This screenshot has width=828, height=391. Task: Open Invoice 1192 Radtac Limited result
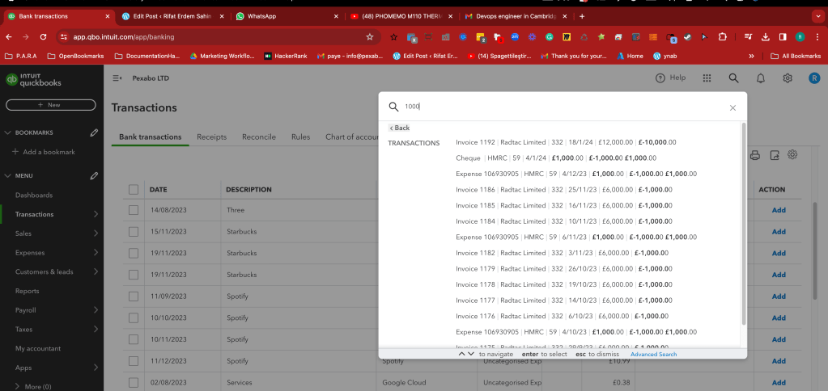click(x=566, y=142)
